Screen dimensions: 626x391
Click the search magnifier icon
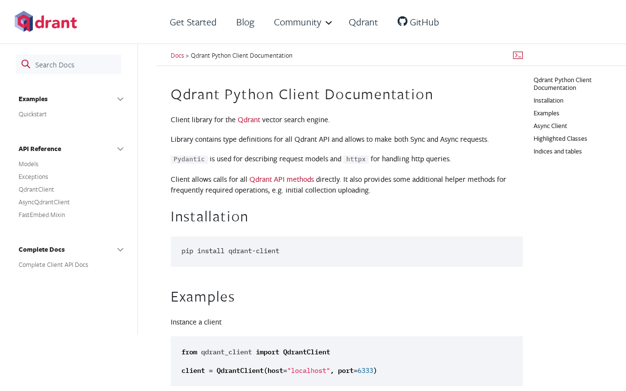coord(26,64)
